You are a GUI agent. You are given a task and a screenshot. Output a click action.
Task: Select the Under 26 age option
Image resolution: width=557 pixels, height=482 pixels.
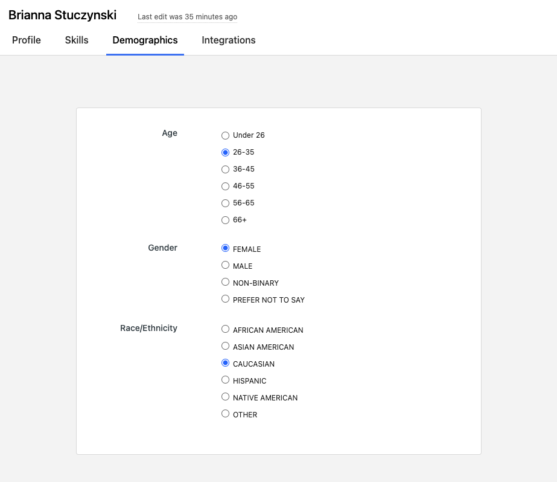point(225,135)
